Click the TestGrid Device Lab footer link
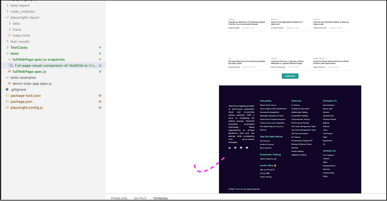Screen dimensions: 387x201 pyautogui.click(x=268, y=159)
